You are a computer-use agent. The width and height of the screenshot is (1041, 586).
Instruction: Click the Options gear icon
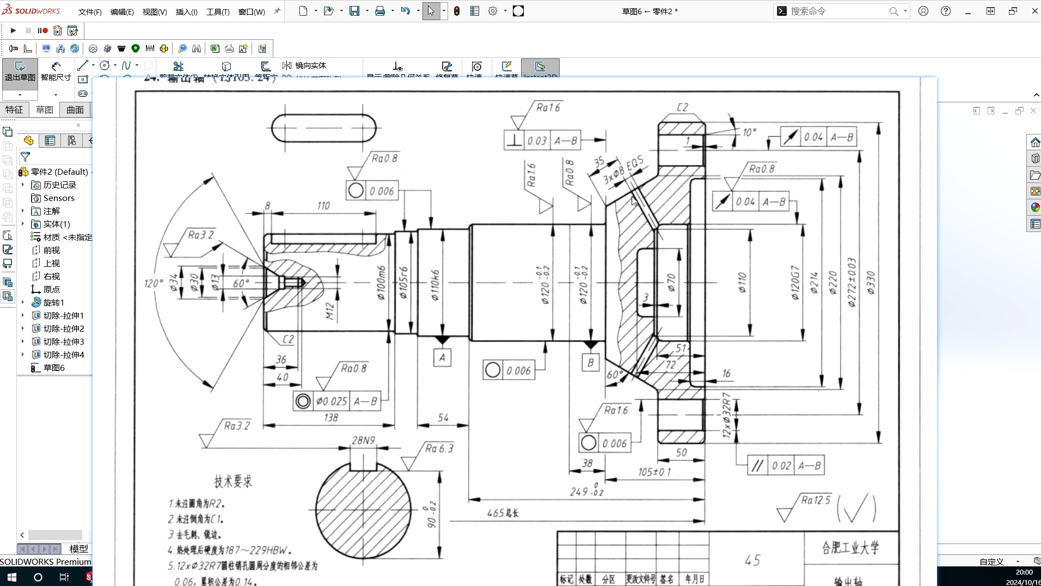pos(493,11)
